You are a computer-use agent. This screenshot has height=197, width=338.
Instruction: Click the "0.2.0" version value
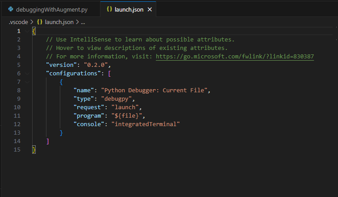(96, 65)
